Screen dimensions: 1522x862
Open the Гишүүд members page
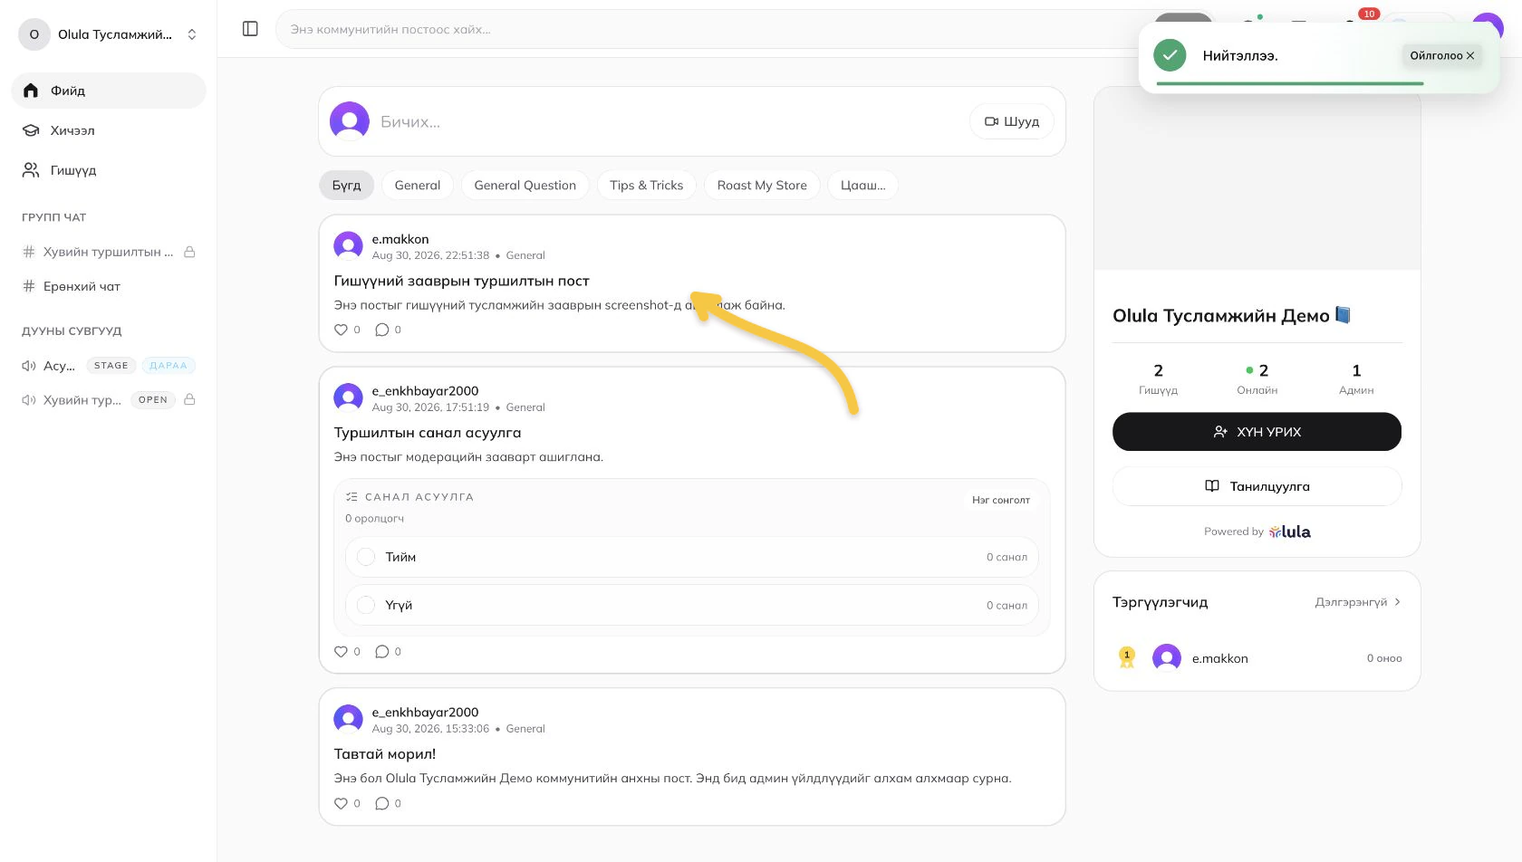109,170
